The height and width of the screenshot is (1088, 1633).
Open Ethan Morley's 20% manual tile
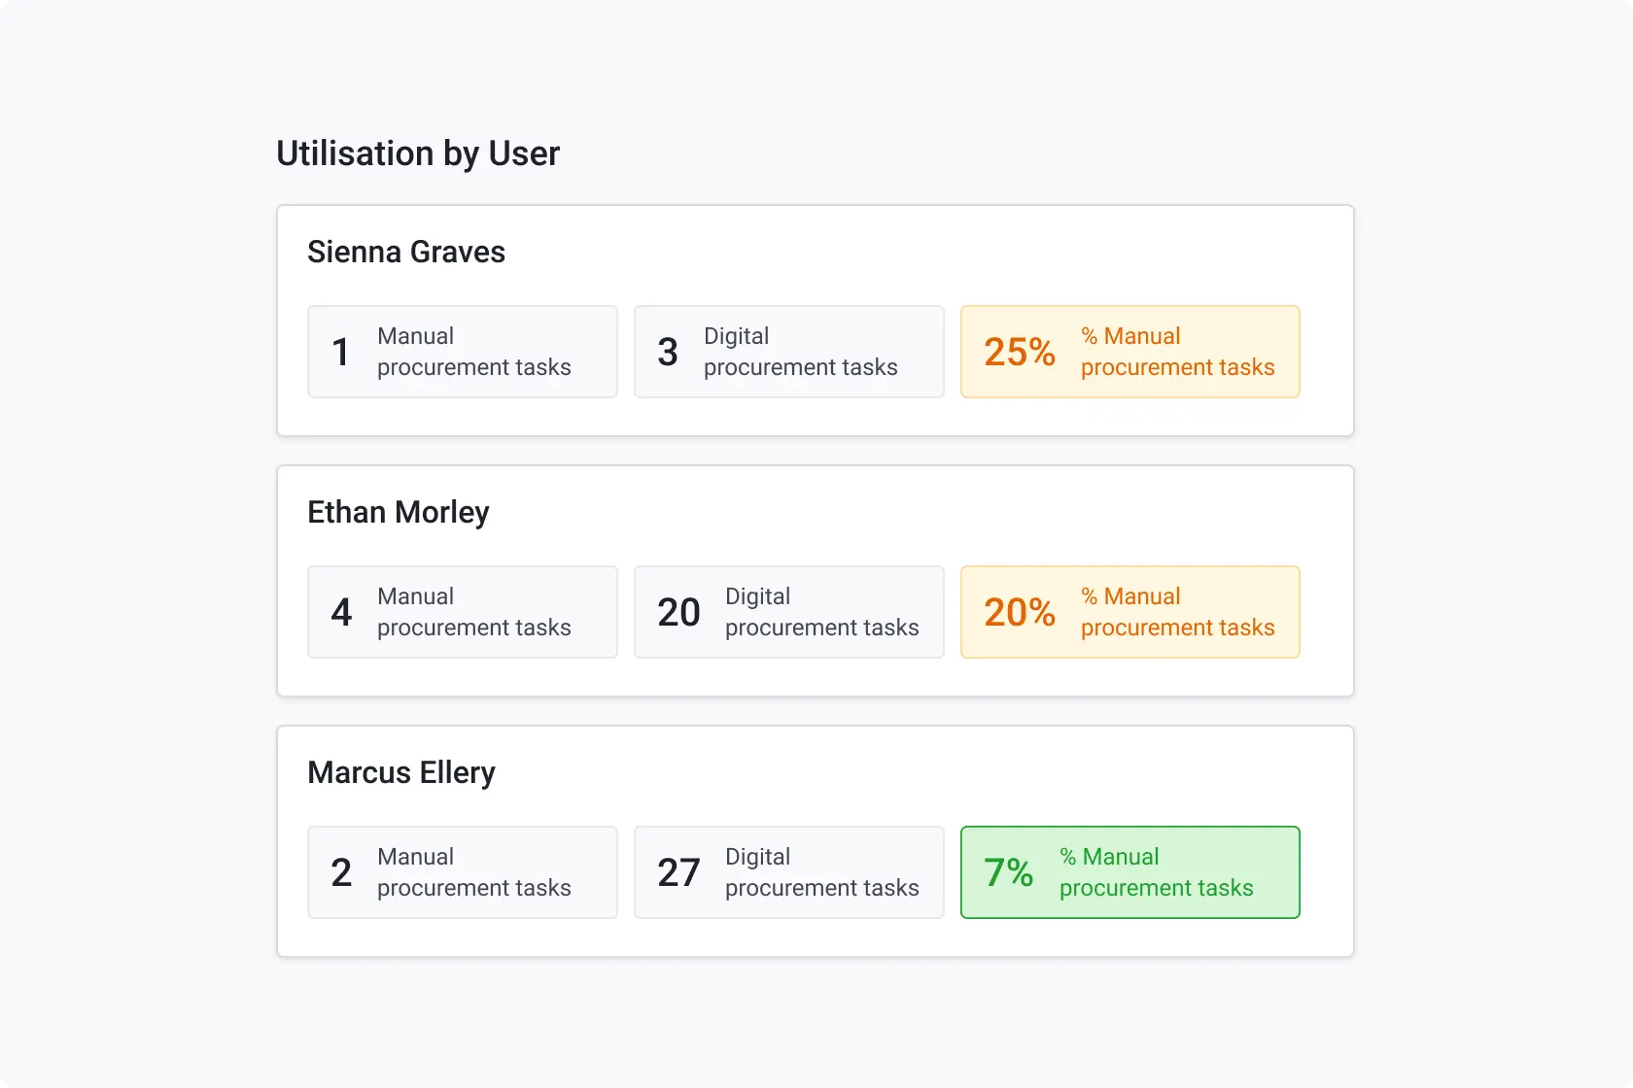point(1129,612)
